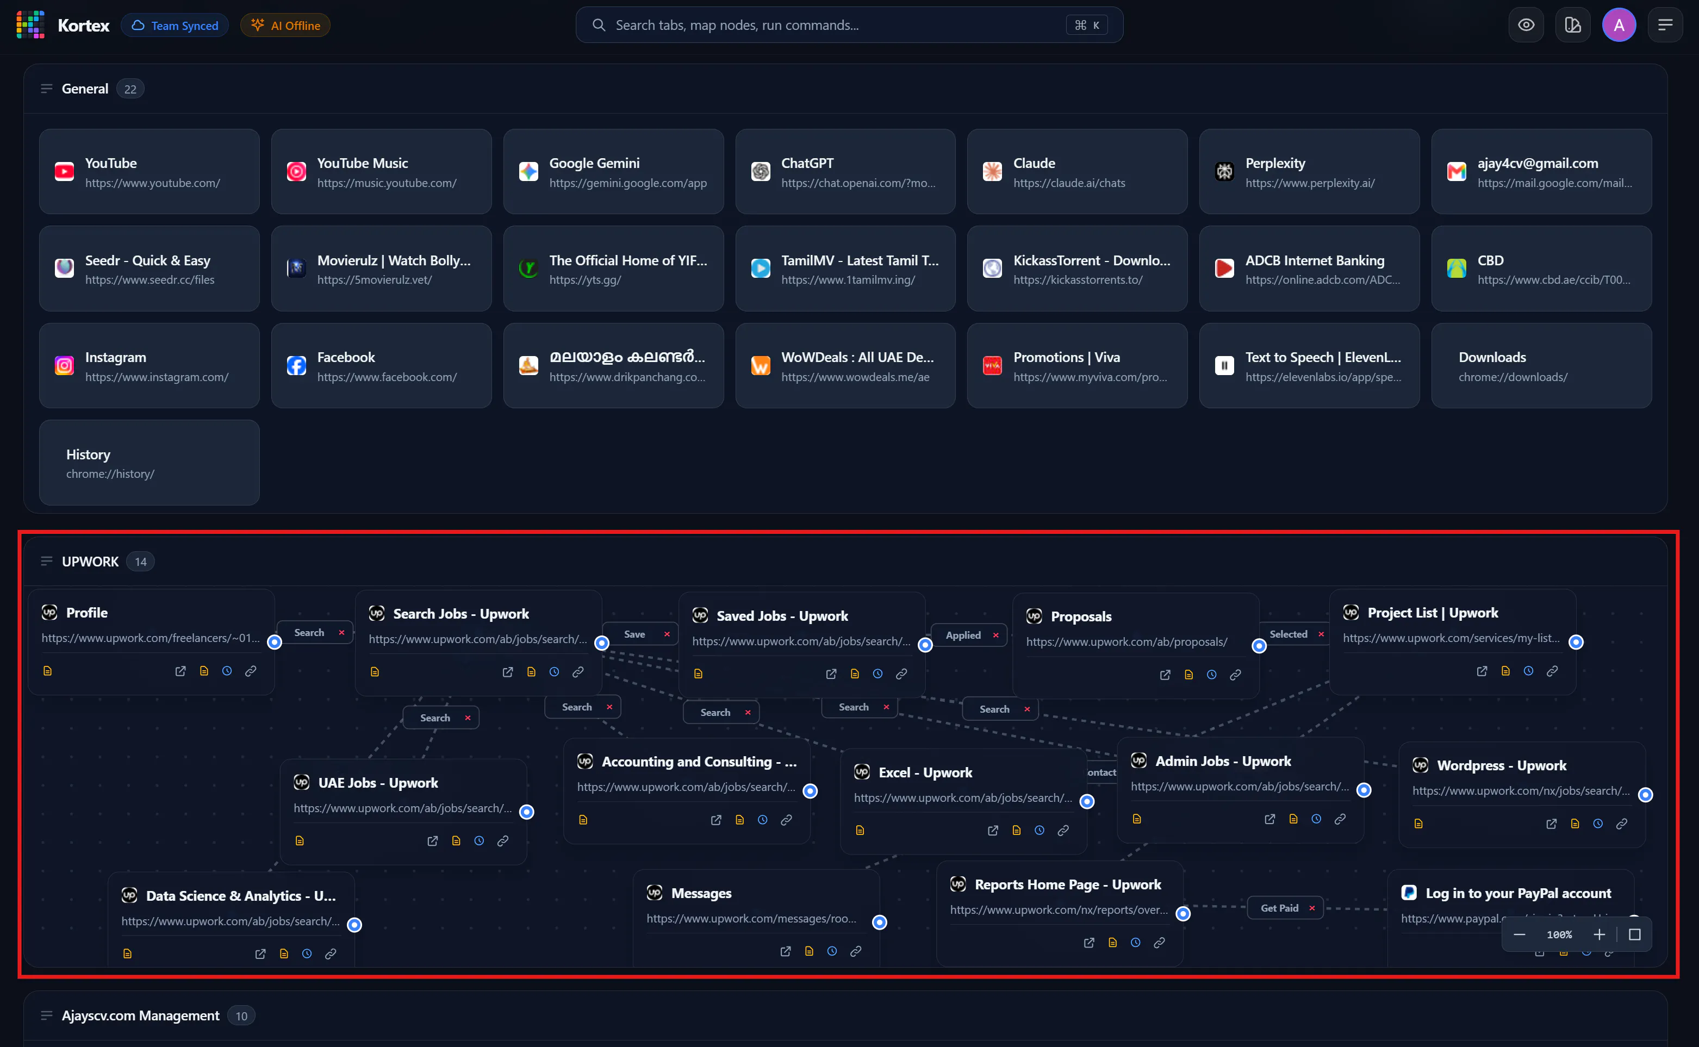Image resolution: width=1699 pixels, height=1047 pixels.
Task: Open the Downloads card
Action: click(x=1541, y=366)
